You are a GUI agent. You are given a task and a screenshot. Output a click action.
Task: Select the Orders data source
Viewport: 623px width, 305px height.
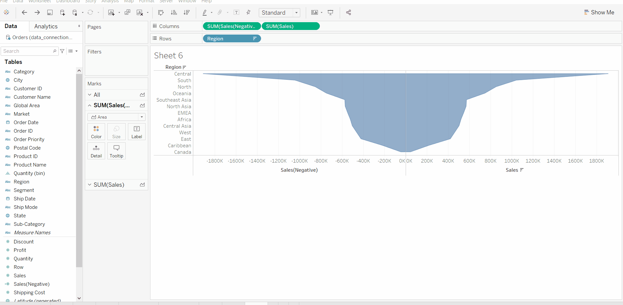(39, 37)
